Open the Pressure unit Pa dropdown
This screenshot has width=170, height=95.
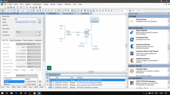(x=34, y=50)
